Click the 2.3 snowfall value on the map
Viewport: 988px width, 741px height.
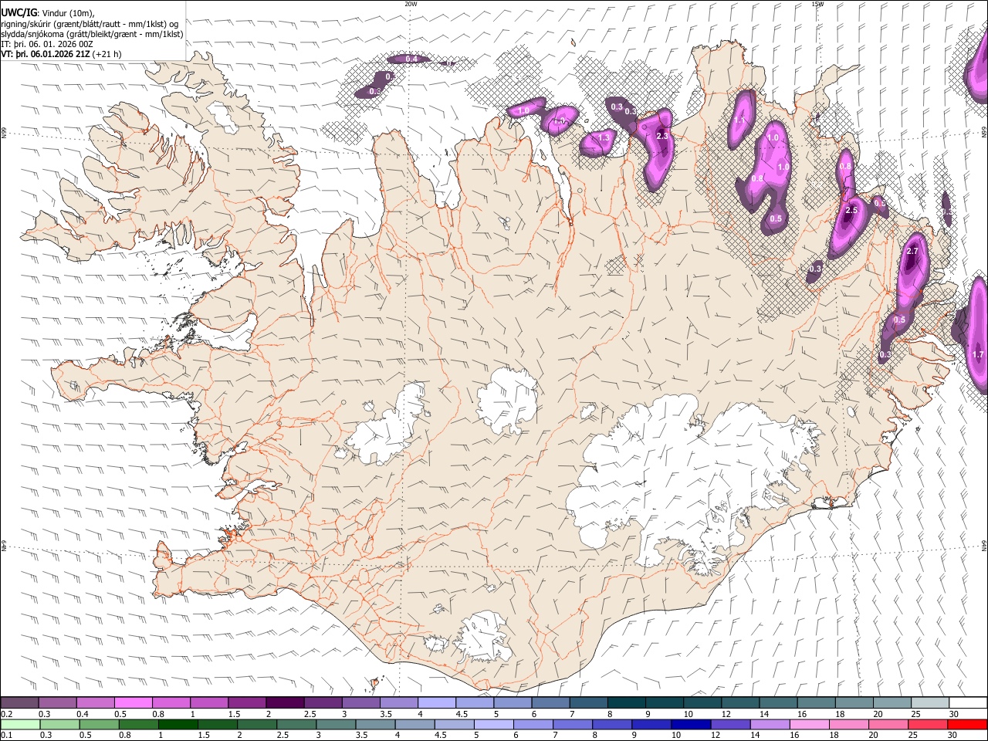click(x=661, y=136)
